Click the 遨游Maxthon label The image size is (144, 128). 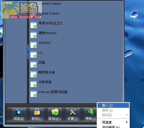47,33
